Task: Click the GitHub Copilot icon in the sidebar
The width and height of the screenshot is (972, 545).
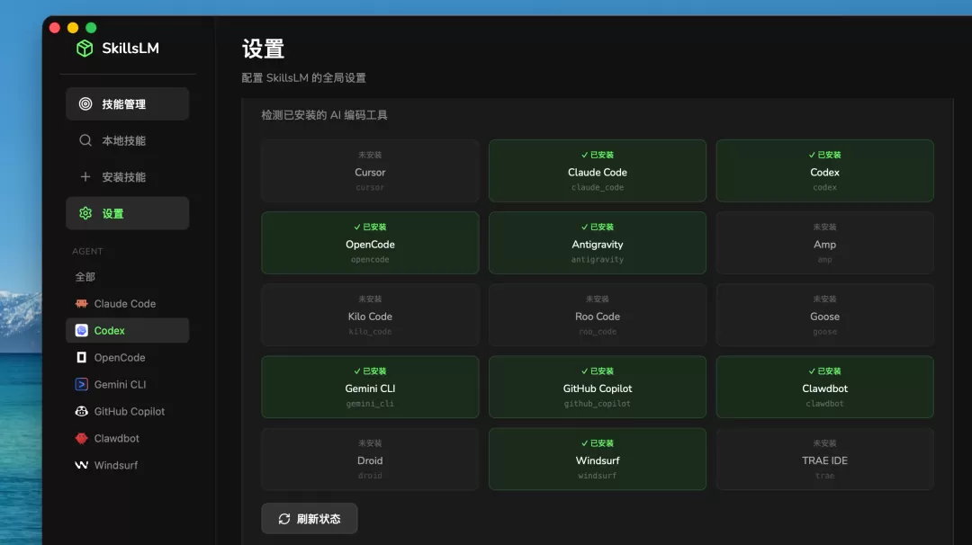Action: (x=81, y=411)
